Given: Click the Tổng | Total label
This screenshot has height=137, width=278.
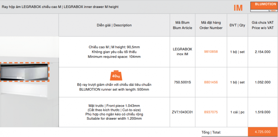Looking at the screenshot, I should click(211, 132).
